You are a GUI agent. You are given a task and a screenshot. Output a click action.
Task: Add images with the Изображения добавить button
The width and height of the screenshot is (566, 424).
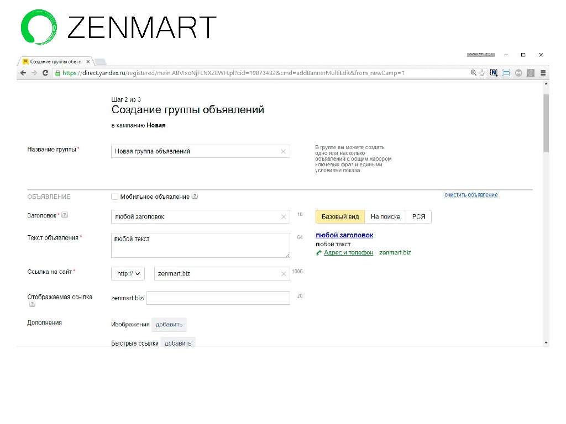coord(169,325)
